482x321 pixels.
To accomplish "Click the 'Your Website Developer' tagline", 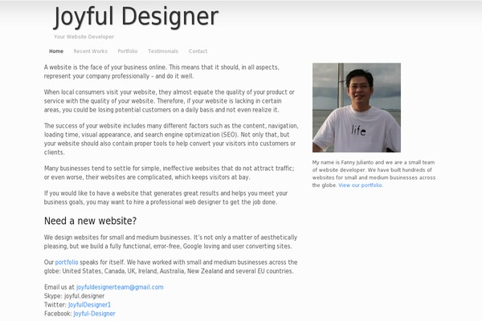I will 84,37.
